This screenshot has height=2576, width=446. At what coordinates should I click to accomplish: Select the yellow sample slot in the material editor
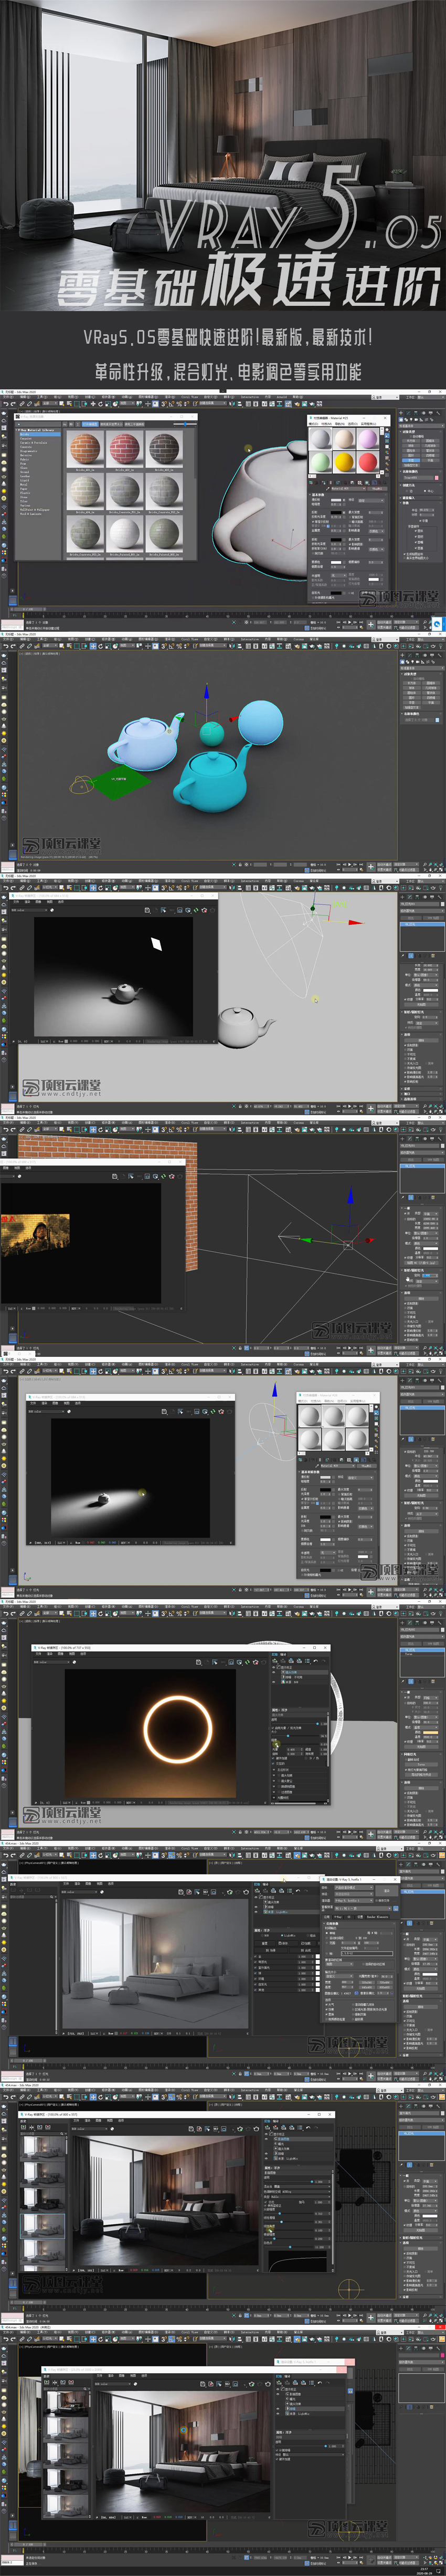point(344,462)
